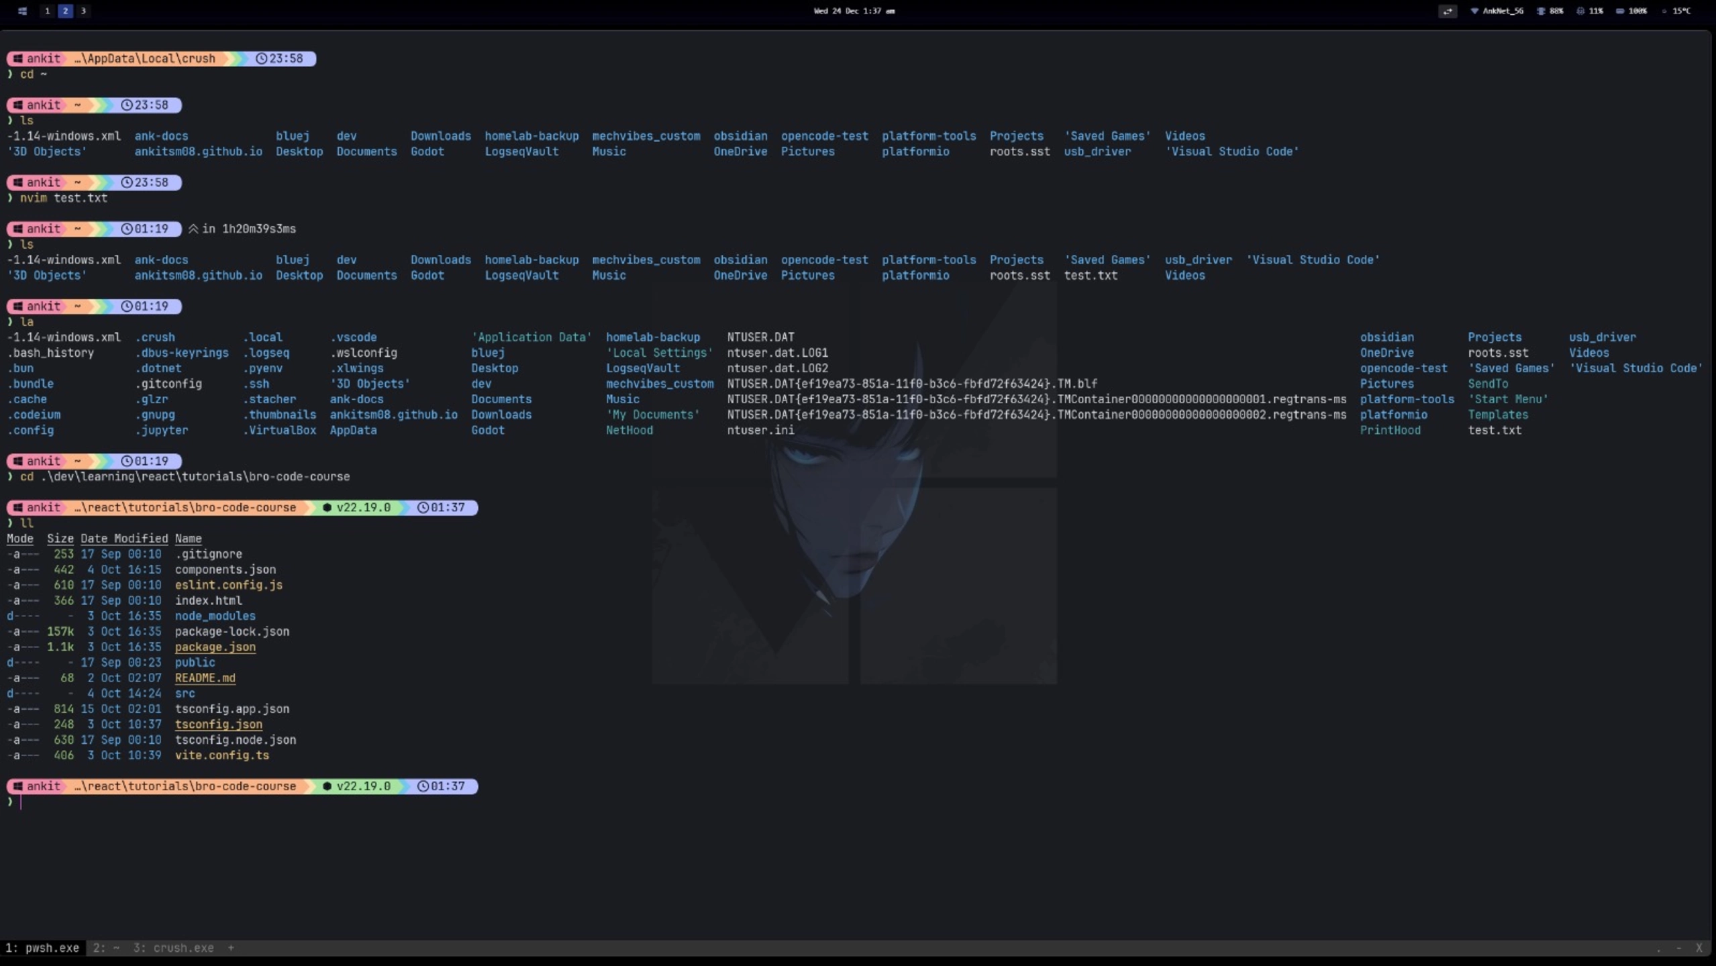Switch to the crush.exe terminal tab
1716x966 pixels.
coord(174,948)
